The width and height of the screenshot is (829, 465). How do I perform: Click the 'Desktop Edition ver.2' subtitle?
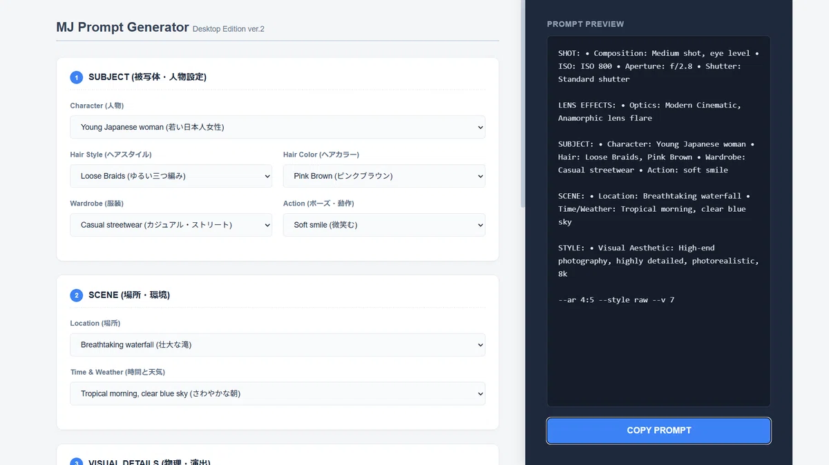tap(229, 29)
